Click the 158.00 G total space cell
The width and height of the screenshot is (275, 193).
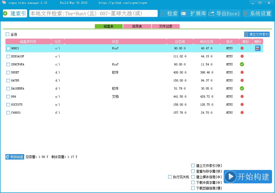pyautogui.click(x=180, y=105)
